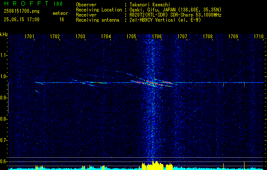The image size is (267, 170).
Task: Click the yellow detection bar below 1709
Action: coord(244,165)
